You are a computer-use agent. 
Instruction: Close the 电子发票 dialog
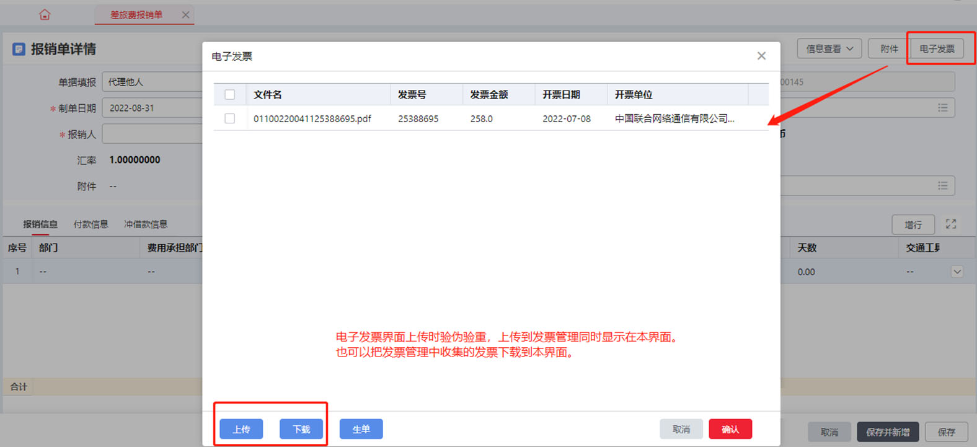(761, 56)
